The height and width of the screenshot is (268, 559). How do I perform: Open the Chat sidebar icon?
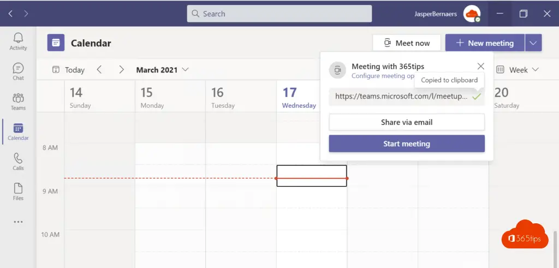(x=18, y=71)
